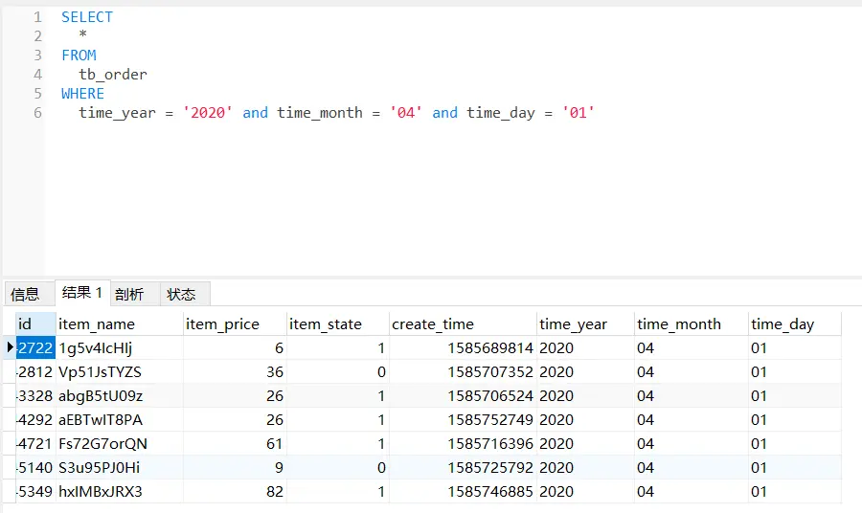The width and height of the screenshot is (862, 513).
Task: Click the id column header
Action: pyautogui.click(x=26, y=323)
